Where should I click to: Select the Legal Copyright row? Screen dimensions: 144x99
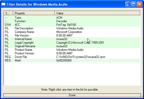[x=72, y=43]
